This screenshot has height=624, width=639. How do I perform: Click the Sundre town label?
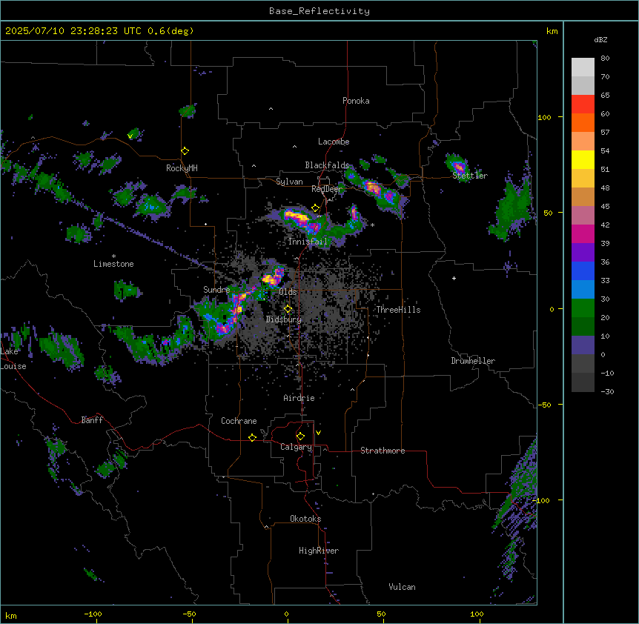click(216, 290)
